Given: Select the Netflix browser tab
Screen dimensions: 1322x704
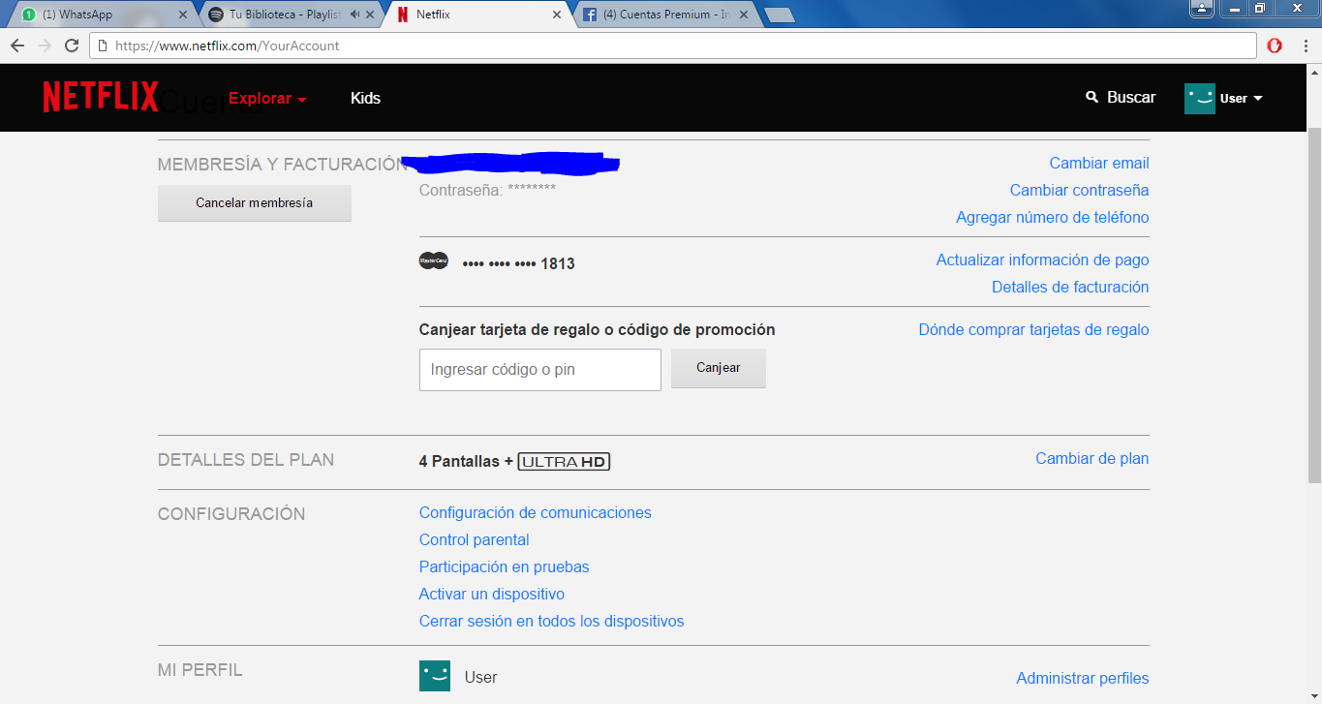Looking at the screenshot, I should click(x=477, y=15).
